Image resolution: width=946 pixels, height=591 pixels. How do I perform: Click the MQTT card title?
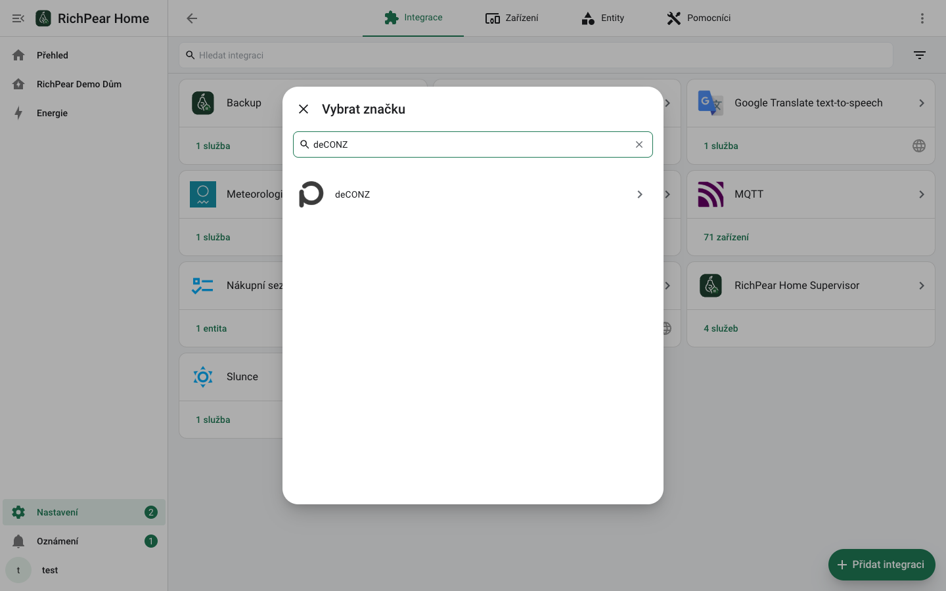pos(749,194)
